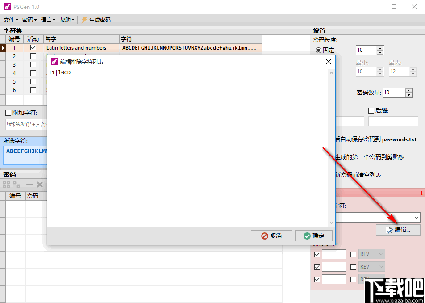Viewport: 425px width, 303px height.
Task: Open the excluded characters dropdown above 编辑
Action: point(417,217)
